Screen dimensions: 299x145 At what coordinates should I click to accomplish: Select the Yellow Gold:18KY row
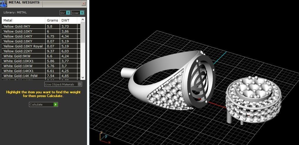tap(41, 41)
